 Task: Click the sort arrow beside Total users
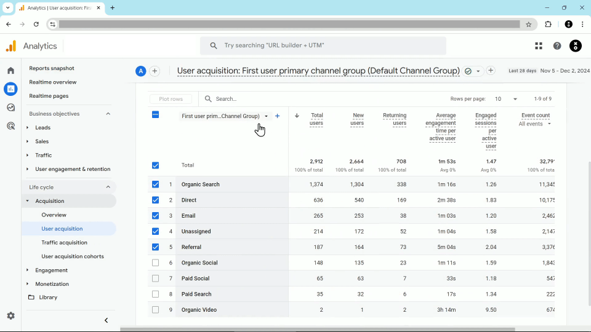297,116
